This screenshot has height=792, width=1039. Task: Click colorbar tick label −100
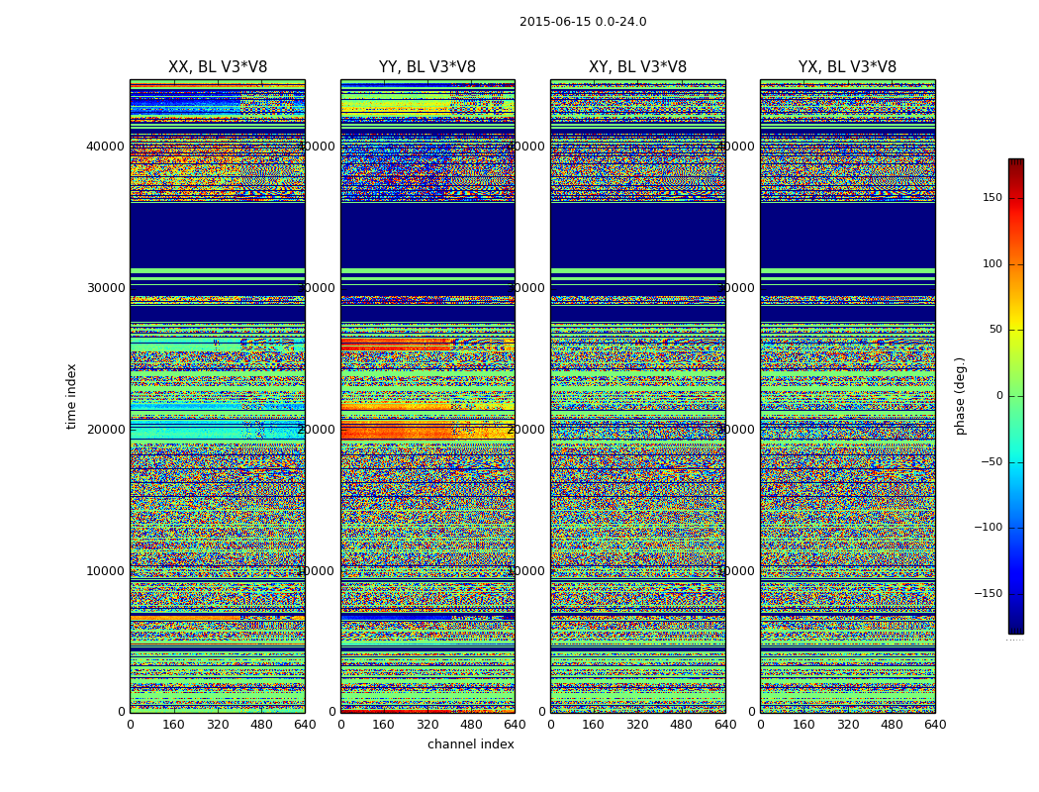click(x=989, y=528)
